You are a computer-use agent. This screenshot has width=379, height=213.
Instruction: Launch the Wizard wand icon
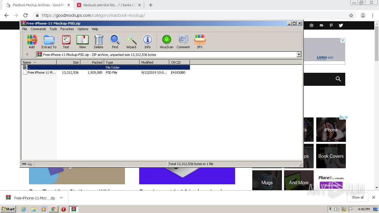pyautogui.click(x=131, y=41)
